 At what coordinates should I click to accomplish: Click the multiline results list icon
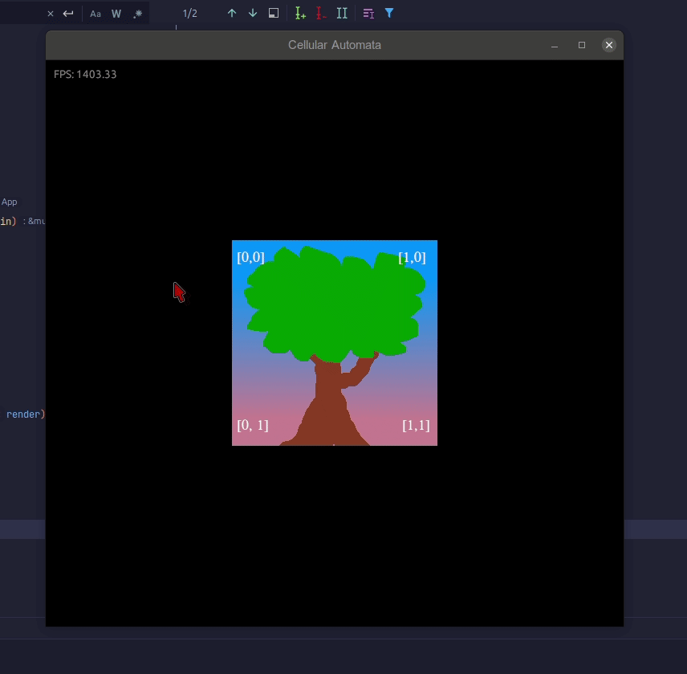coord(368,13)
